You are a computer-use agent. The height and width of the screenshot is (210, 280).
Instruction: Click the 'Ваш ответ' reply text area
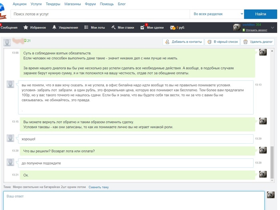[134, 201]
